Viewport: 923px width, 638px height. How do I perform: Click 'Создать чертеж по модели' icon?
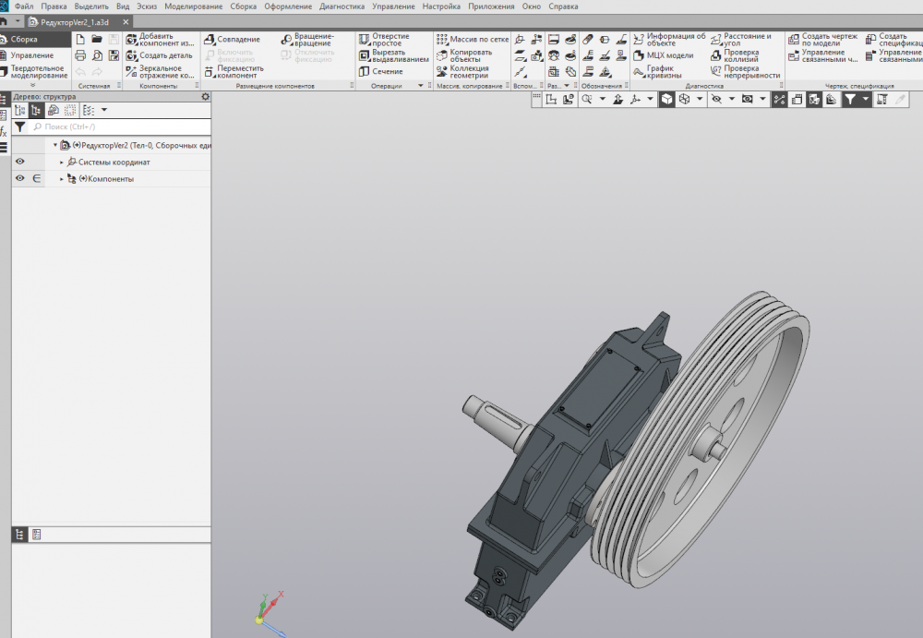pos(794,40)
